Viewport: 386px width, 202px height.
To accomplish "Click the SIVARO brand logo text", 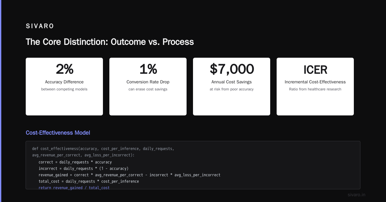I will (40, 26).
